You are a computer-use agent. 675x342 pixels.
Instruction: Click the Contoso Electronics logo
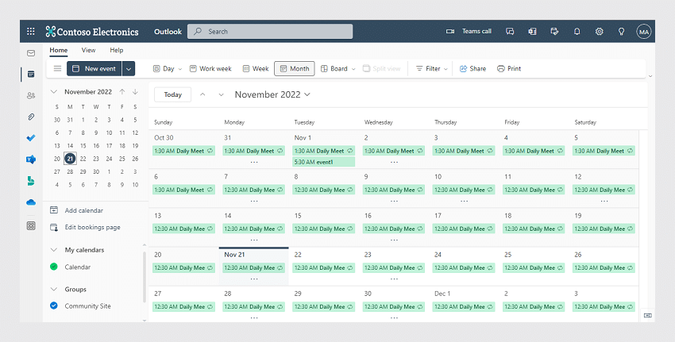92,32
